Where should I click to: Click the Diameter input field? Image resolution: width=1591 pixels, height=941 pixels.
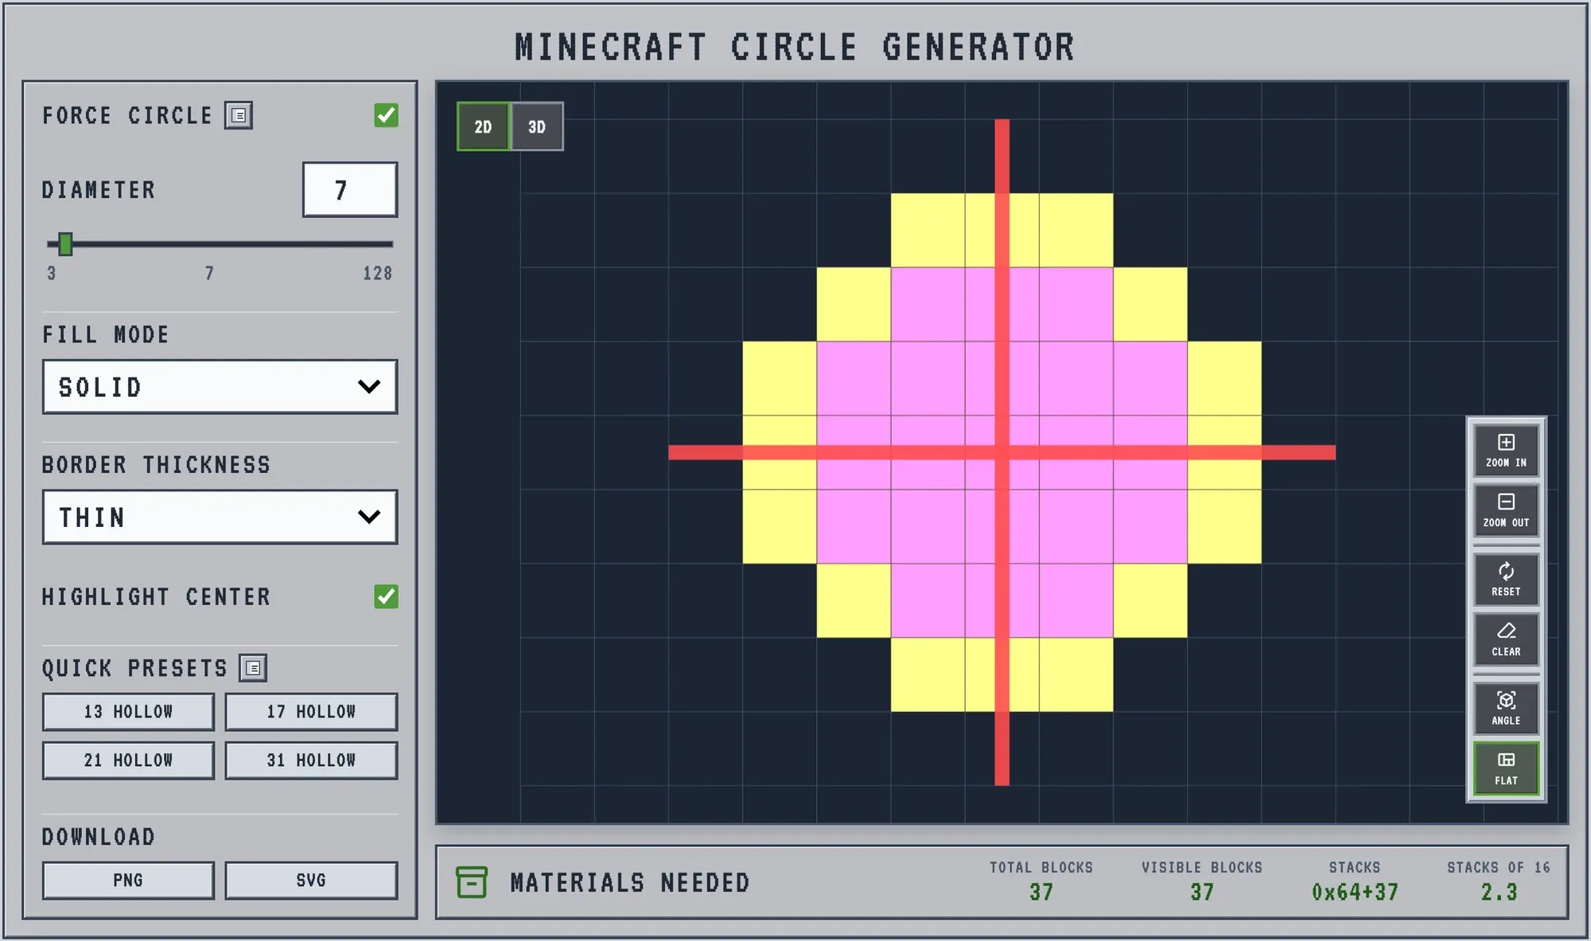(x=350, y=190)
